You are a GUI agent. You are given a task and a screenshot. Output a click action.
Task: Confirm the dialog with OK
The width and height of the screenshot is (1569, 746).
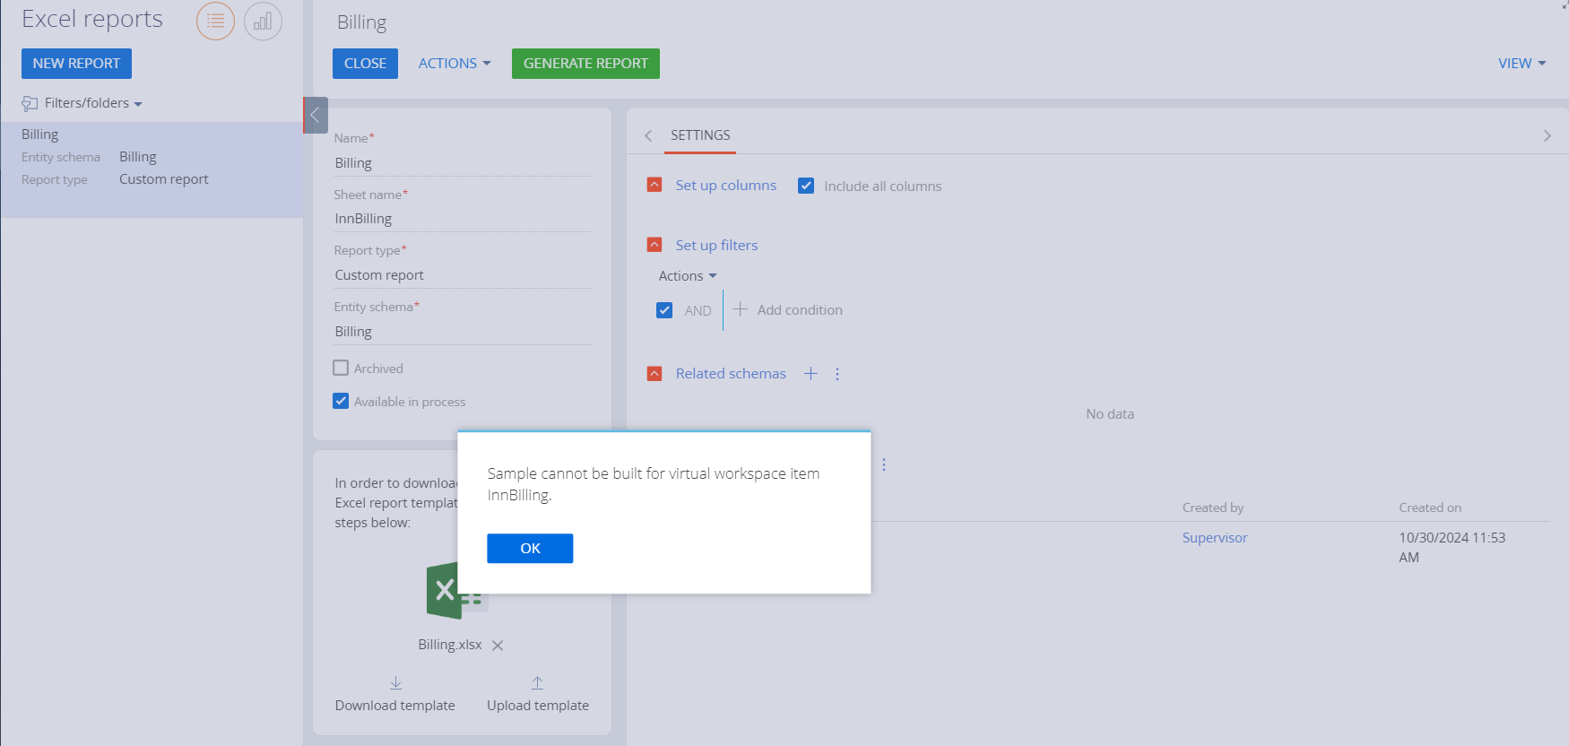pyautogui.click(x=530, y=549)
